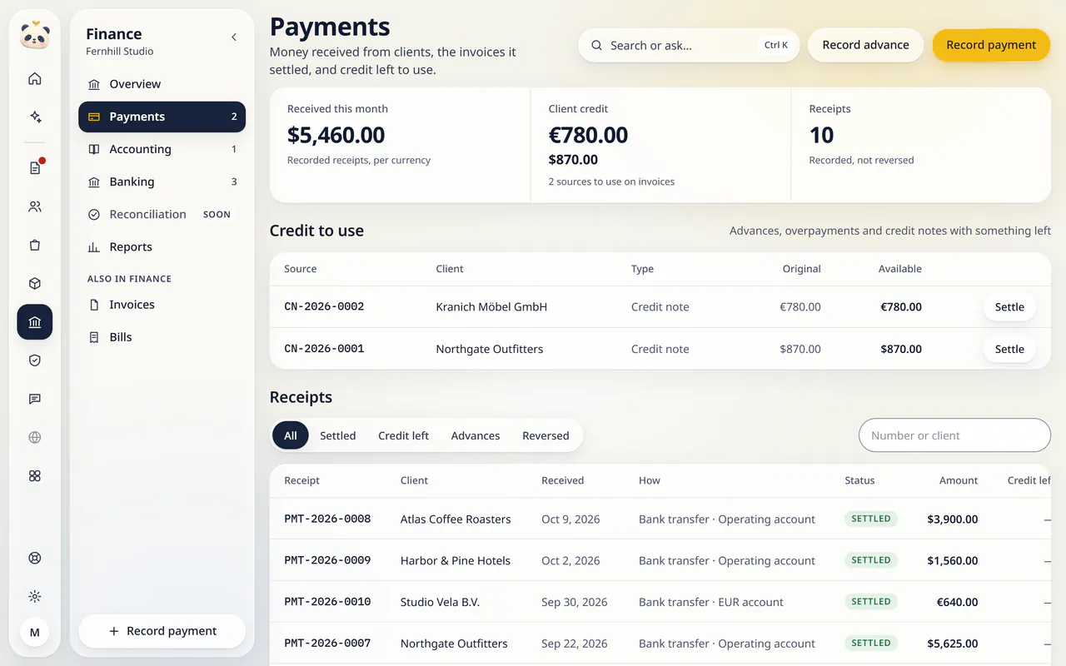Click client Atlas Coffee Roasters
1066x666 pixels.
pos(456,519)
